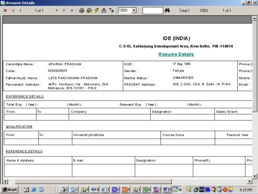Click the search text input field
The height and width of the screenshot is (194, 258).
tap(153, 11)
